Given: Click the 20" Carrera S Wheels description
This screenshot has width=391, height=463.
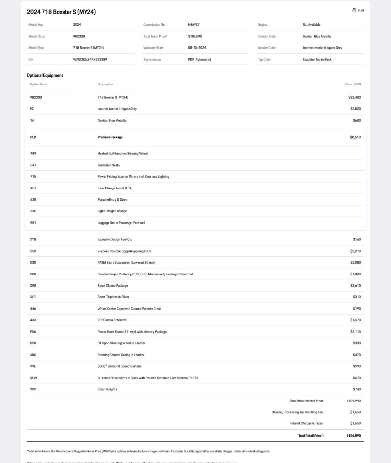Looking at the screenshot, I should coord(112,320).
